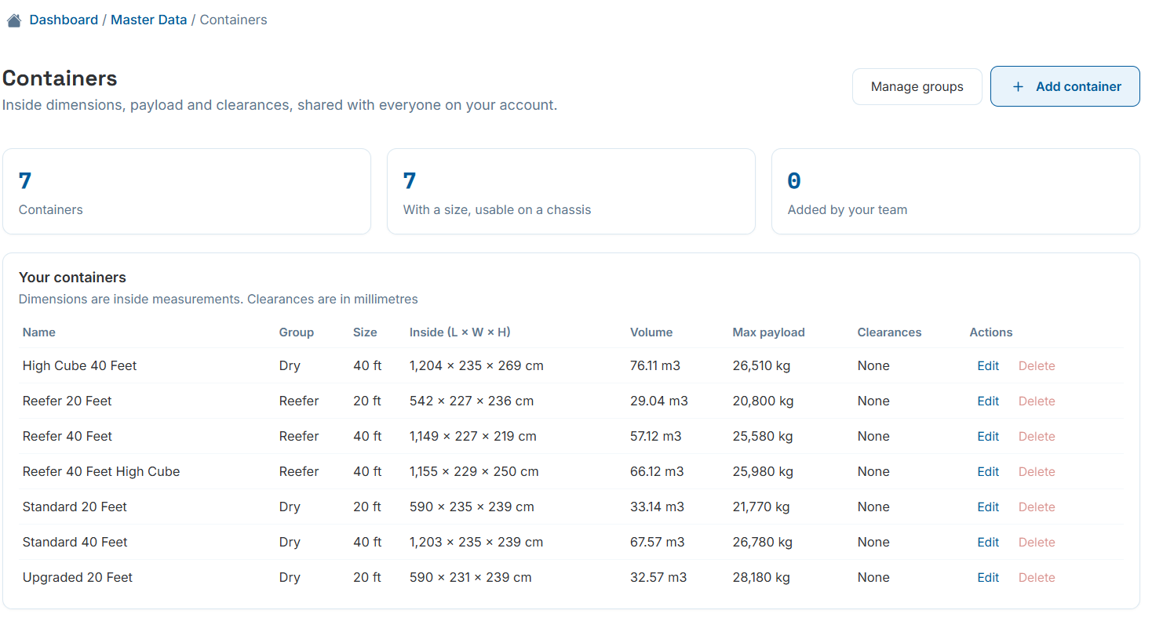This screenshot has height=621, width=1163.
Task: Edit the Reefer 20 Feet container
Action: pyautogui.click(x=987, y=401)
